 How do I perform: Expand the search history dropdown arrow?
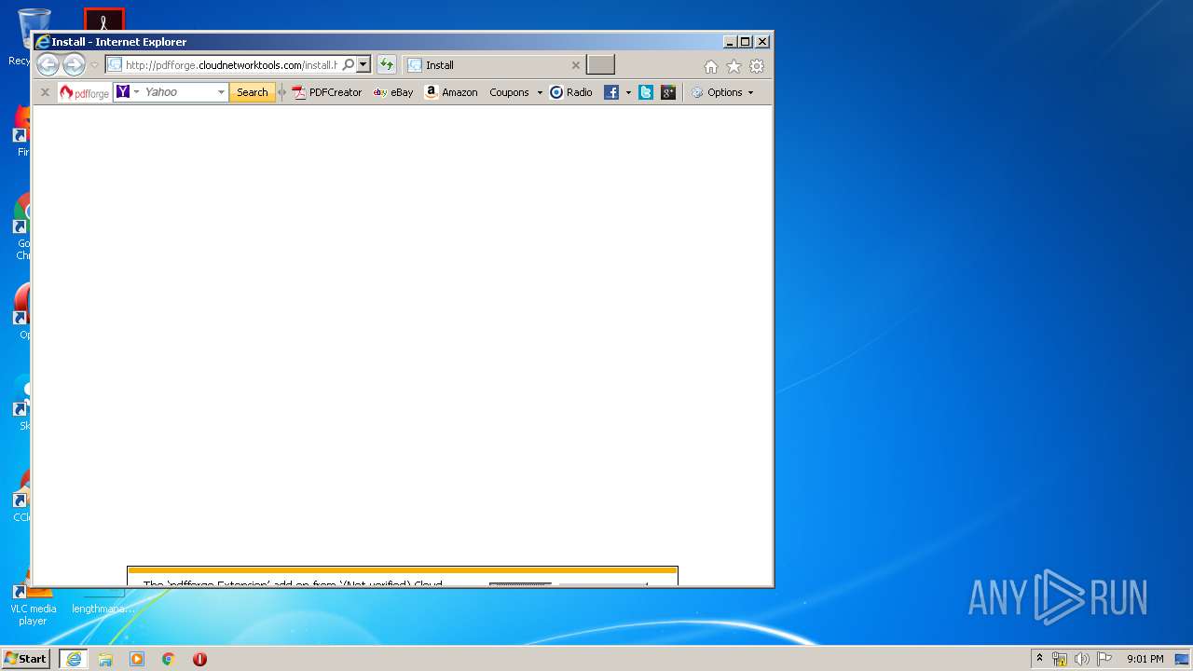pyautogui.click(x=221, y=92)
